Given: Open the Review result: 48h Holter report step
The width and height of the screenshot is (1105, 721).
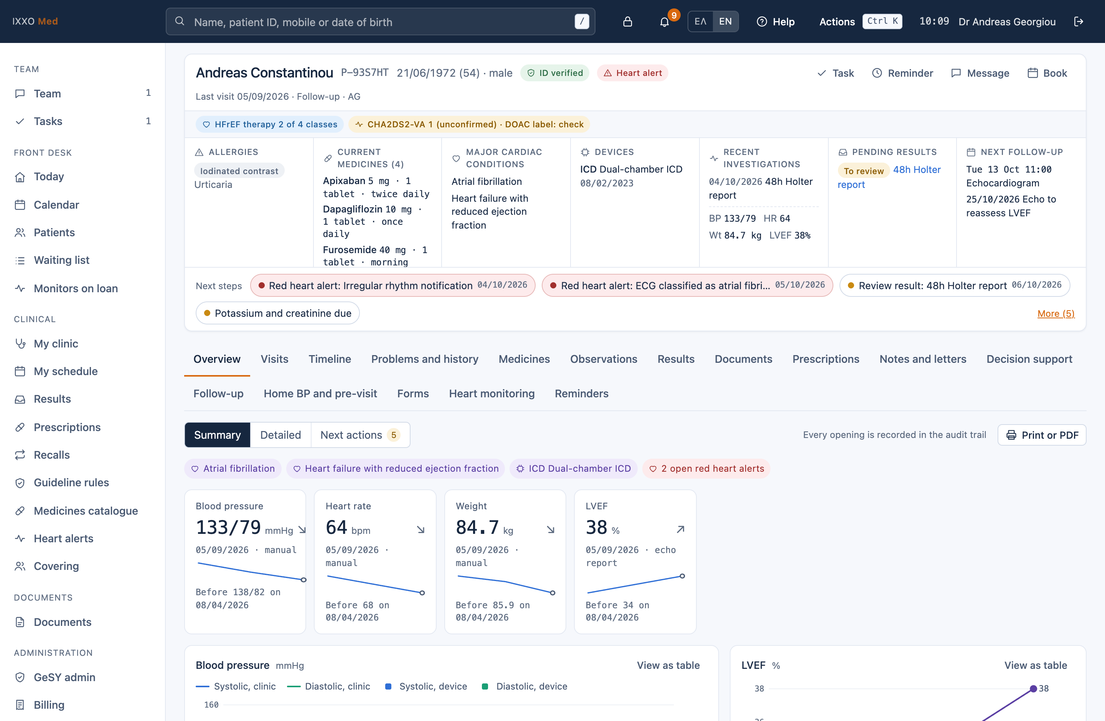Looking at the screenshot, I should tap(955, 285).
